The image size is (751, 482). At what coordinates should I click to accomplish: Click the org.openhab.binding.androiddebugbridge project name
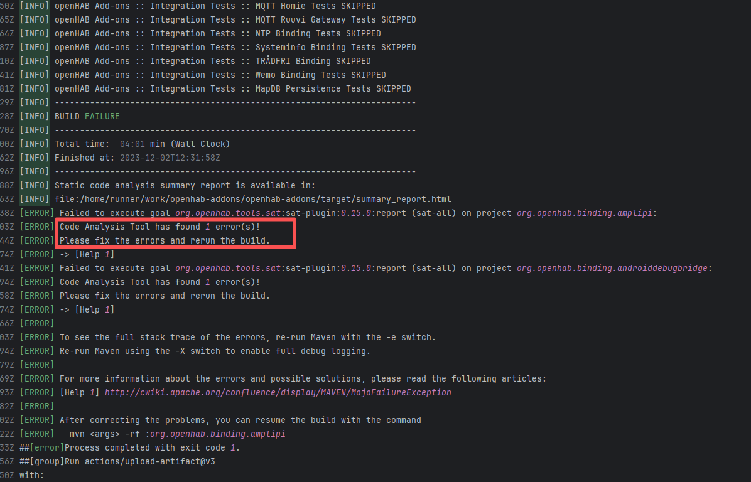pos(614,268)
